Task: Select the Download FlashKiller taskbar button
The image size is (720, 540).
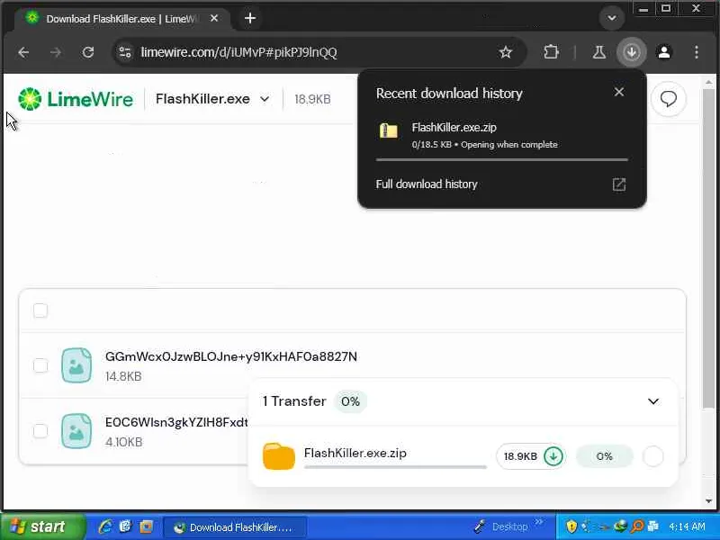Action: pos(235,527)
